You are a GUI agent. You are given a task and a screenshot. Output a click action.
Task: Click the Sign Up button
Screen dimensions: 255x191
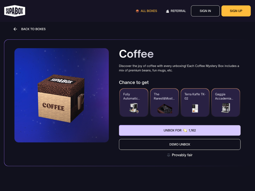click(x=236, y=11)
